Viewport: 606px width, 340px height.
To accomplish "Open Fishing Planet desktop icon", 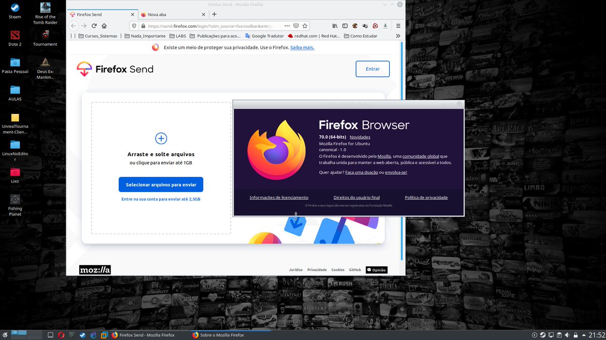I will click(x=15, y=205).
